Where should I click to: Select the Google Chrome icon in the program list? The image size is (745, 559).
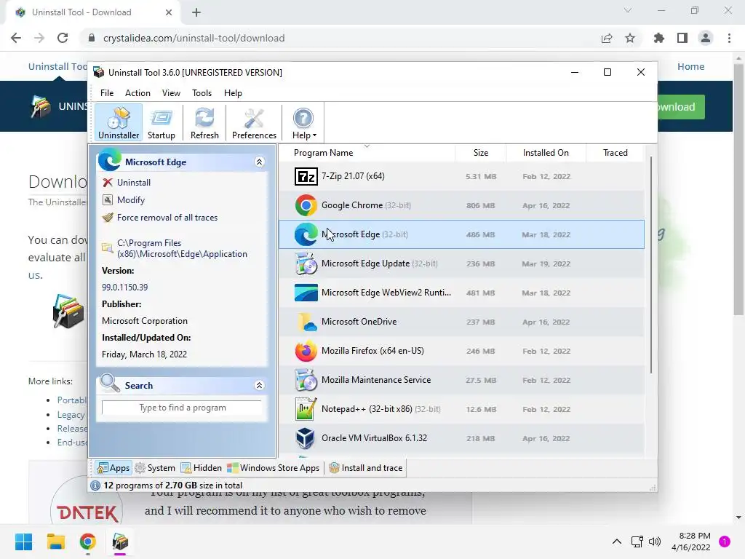click(x=306, y=205)
